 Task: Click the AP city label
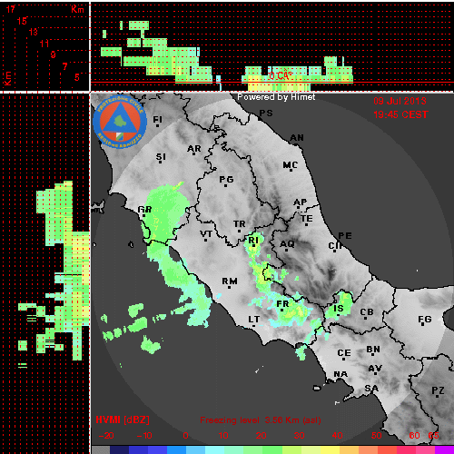pyautogui.click(x=301, y=202)
